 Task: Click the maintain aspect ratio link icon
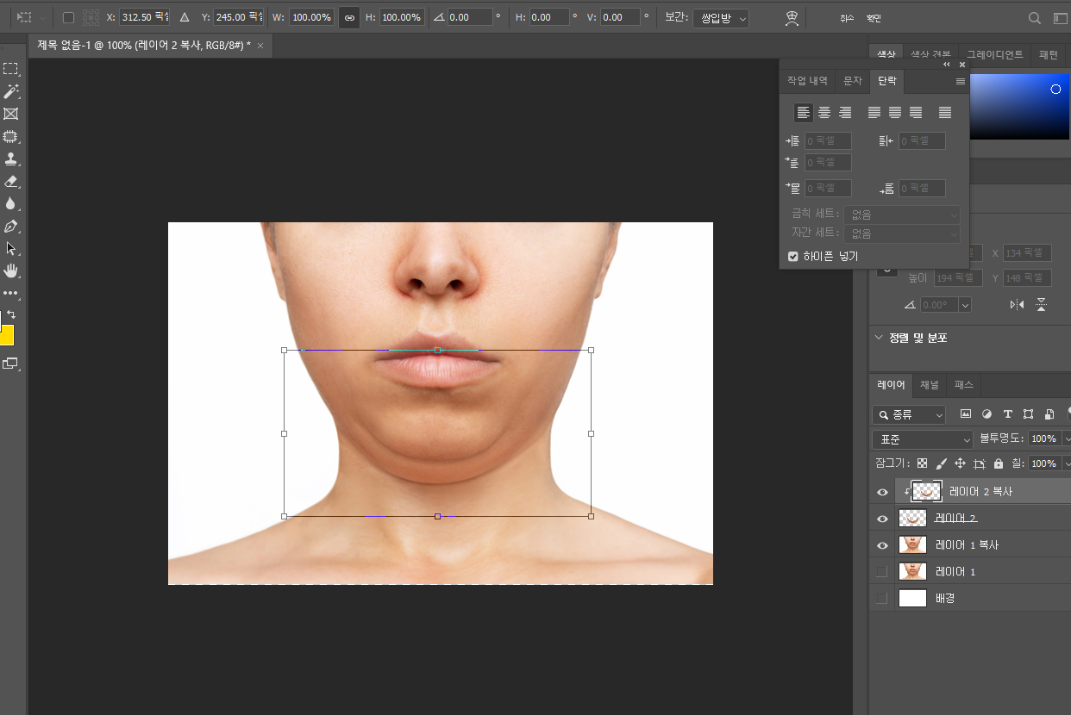click(349, 18)
